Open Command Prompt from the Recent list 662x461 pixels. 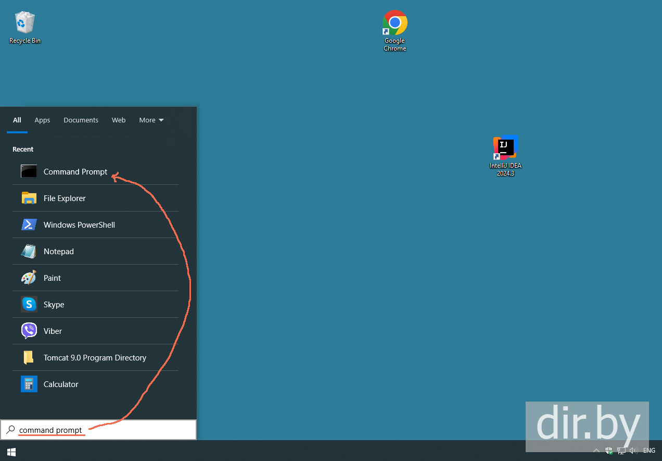(95, 171)
